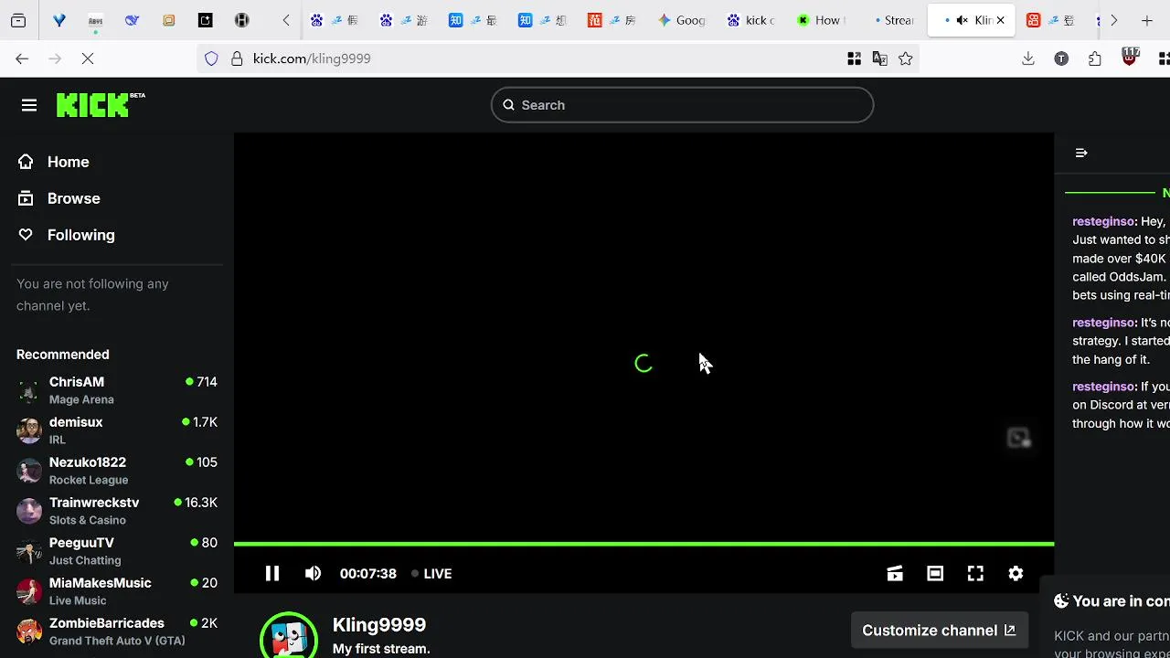Create a clip with clapperboard icon

tap(895, 573)
